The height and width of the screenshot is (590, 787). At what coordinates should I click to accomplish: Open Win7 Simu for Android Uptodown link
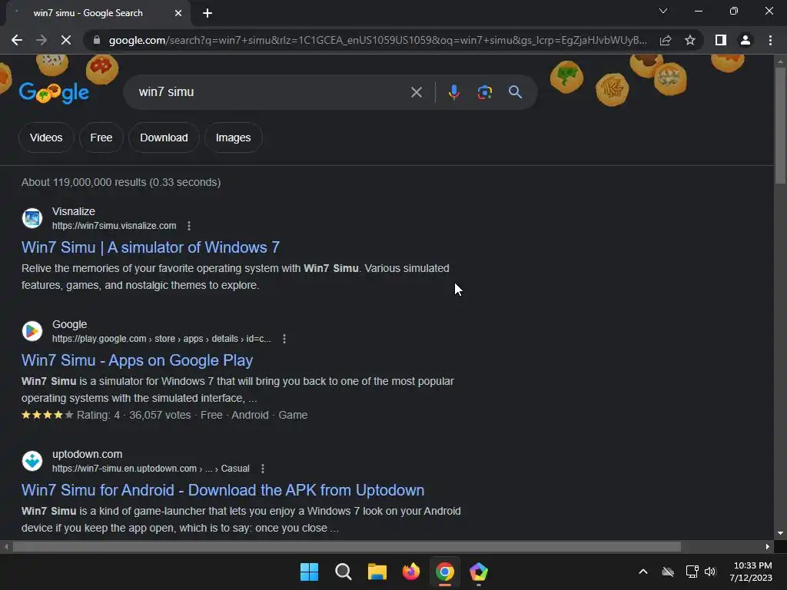click(223, 490)
